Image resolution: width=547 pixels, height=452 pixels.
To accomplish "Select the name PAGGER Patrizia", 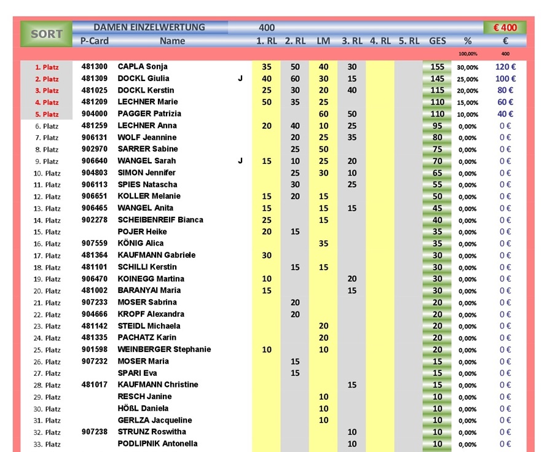I will [149, 114].
